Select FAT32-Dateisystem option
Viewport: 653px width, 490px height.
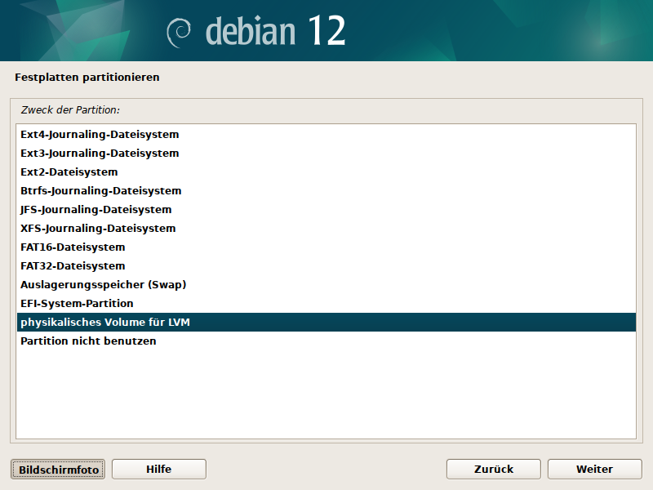click(73, 265)
